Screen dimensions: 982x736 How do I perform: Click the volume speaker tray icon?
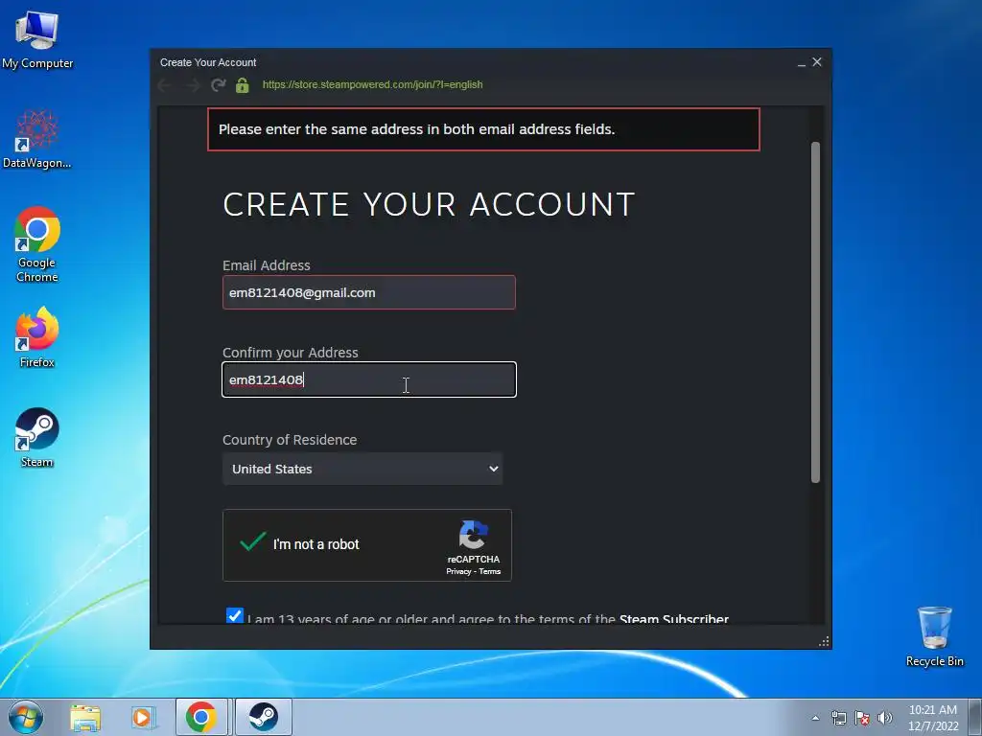[885, 718]
